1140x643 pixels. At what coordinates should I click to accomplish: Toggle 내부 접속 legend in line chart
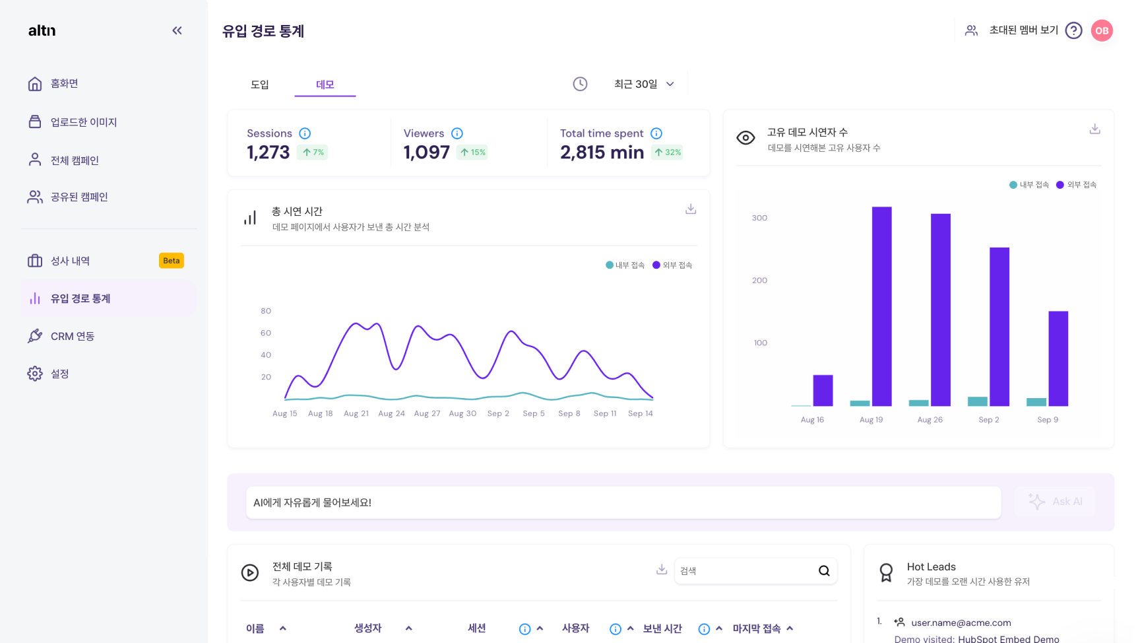click(x=625, y=265)
